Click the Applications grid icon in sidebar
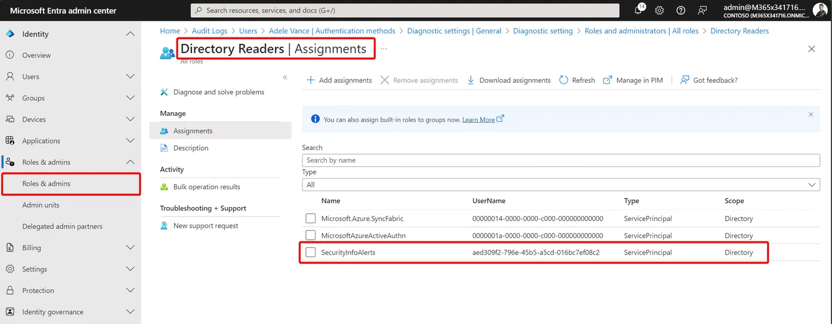The image size is (832, 324). [10, 141]
